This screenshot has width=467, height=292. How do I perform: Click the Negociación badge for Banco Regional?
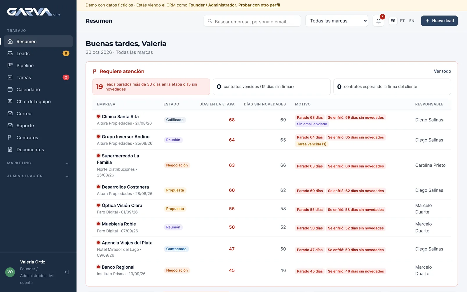coord(177,270)
